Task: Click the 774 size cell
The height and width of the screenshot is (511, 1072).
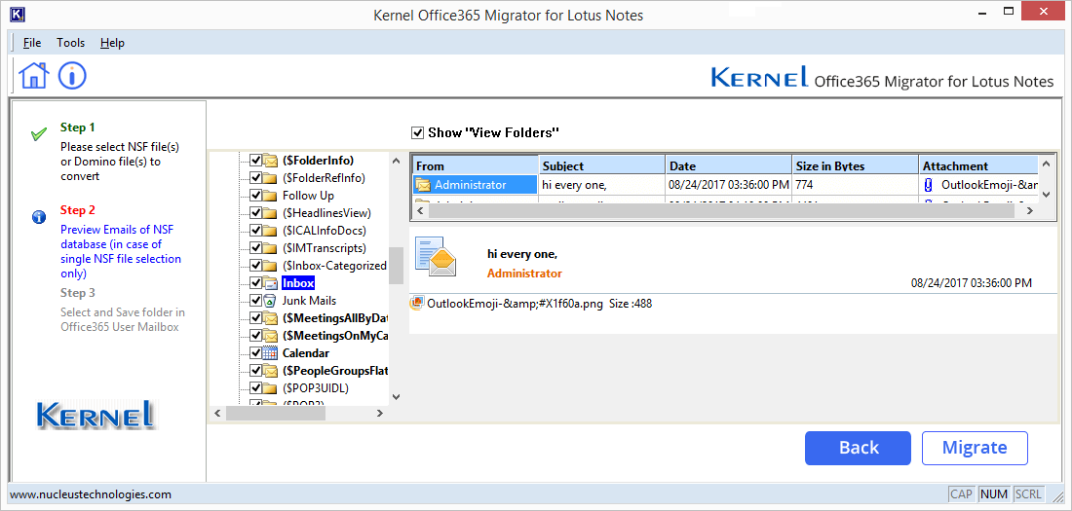Action: pyautogui.click(x=856, y=185)
